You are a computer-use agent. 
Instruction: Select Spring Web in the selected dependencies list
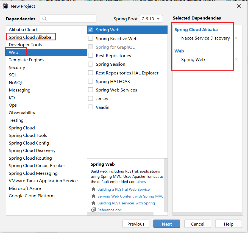(x=193, y=60)
